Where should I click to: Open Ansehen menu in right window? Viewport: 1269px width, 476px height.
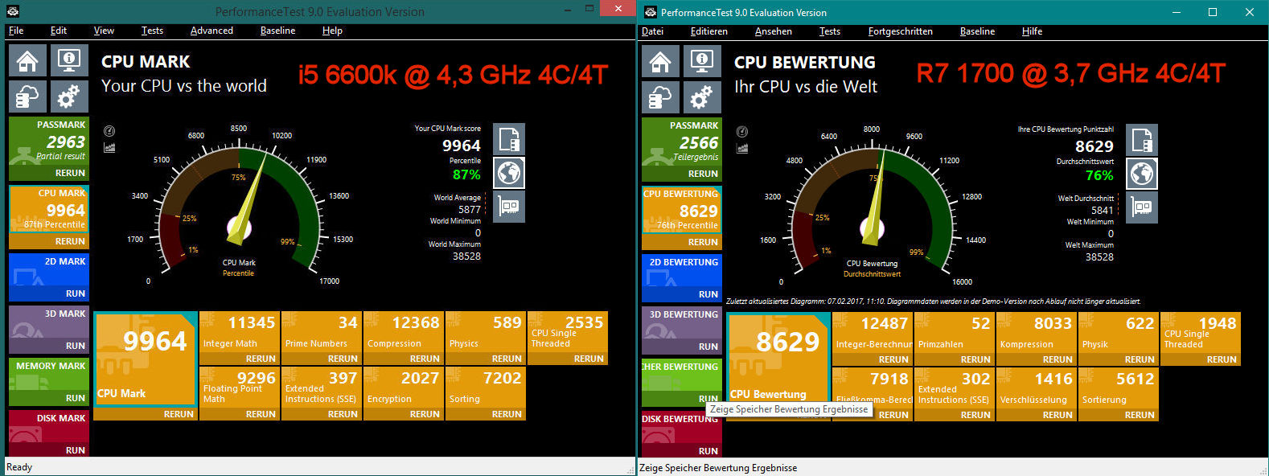[774, 31]
